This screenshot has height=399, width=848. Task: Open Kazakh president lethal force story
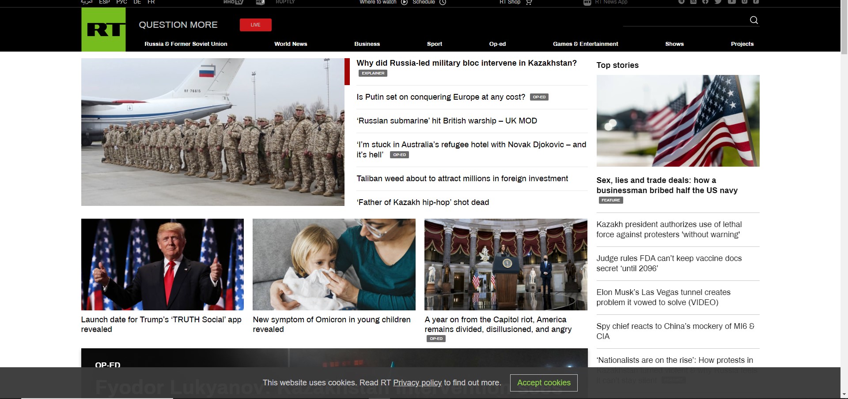click(x=669, y=229)
